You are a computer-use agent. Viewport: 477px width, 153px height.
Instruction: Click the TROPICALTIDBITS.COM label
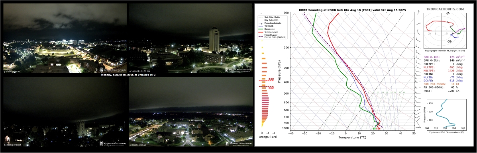coord(445,10)
